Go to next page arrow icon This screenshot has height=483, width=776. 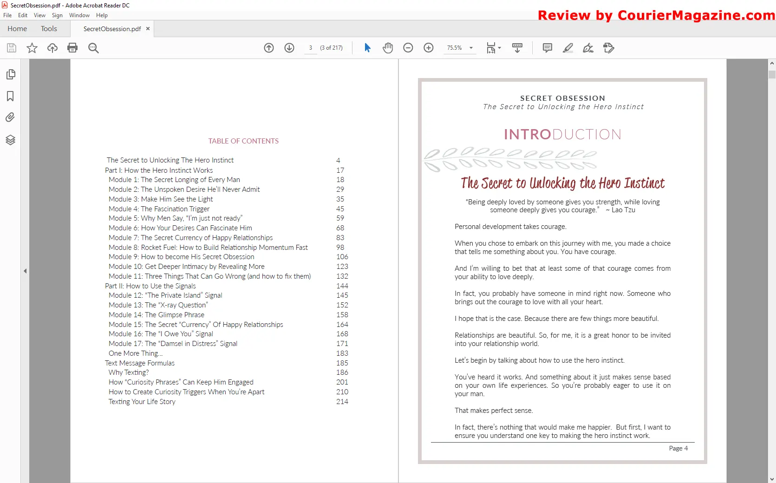(x=289, y=48)
